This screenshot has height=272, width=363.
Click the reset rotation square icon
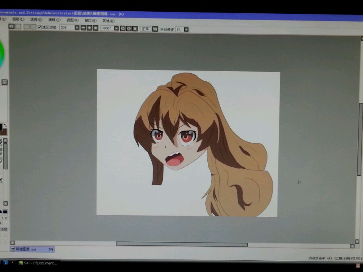(x=135, y=29)
